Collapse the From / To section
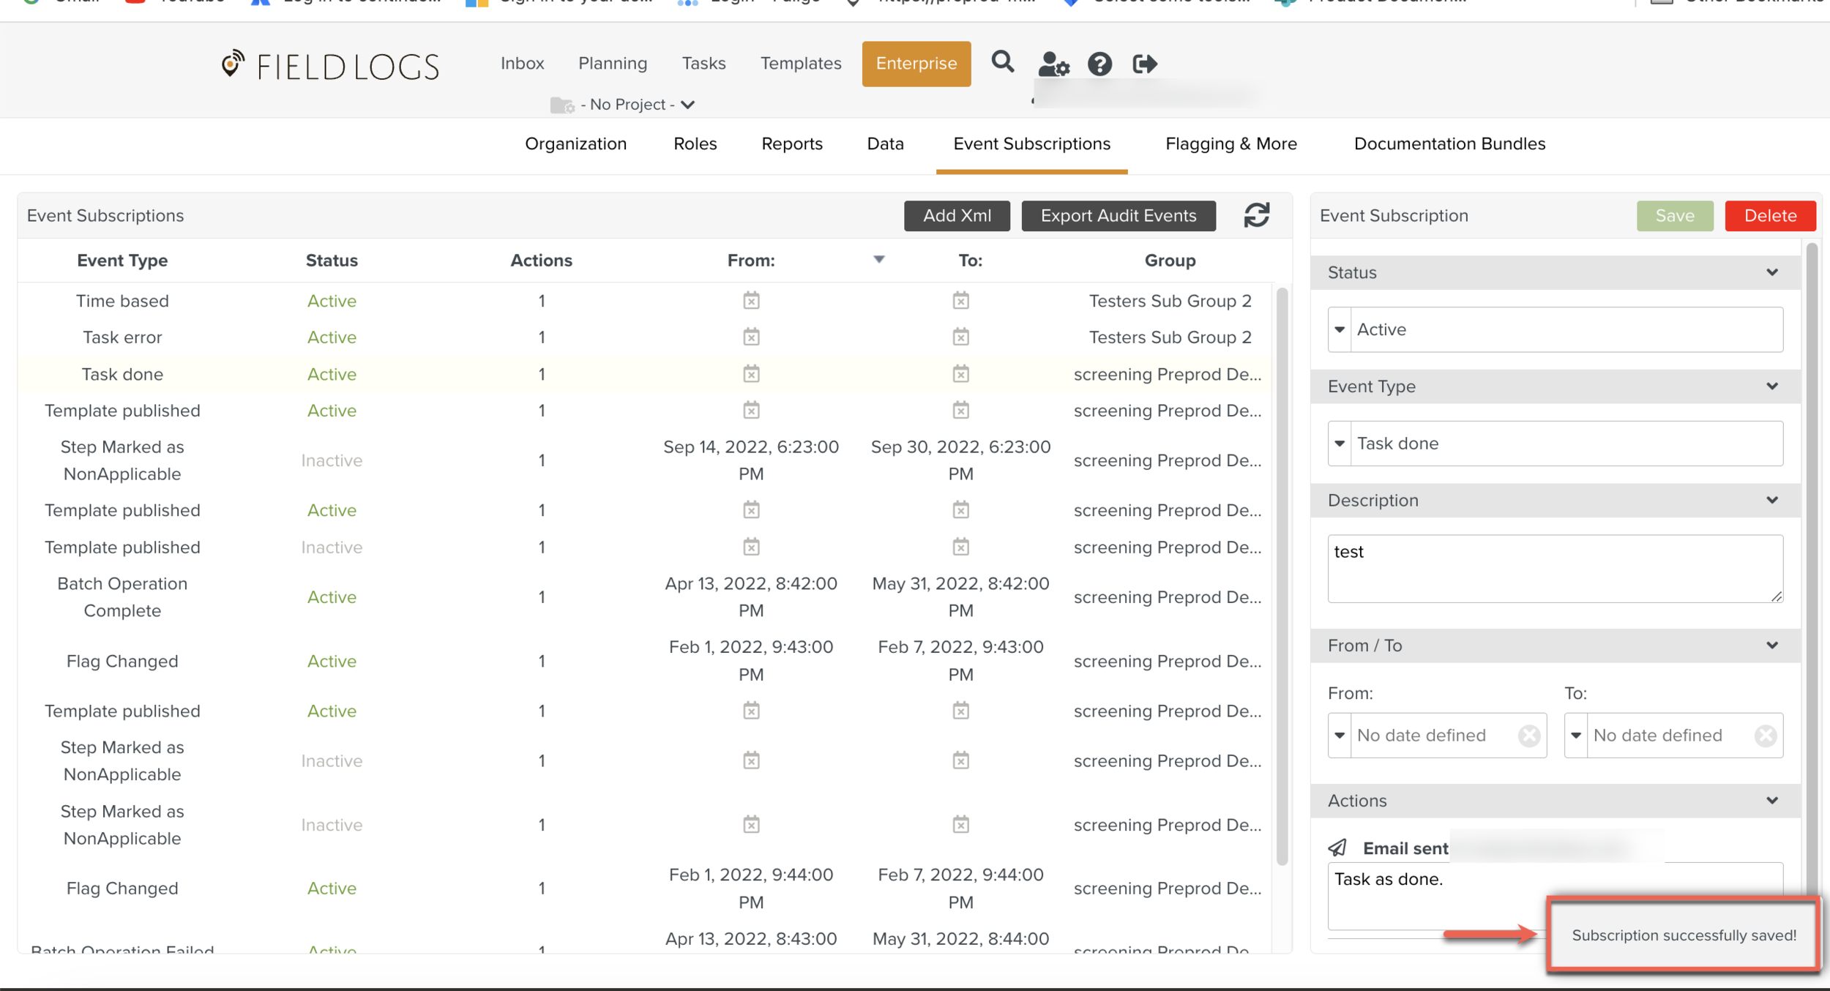Screen dimensions: 1830x991 (1771, 645)
